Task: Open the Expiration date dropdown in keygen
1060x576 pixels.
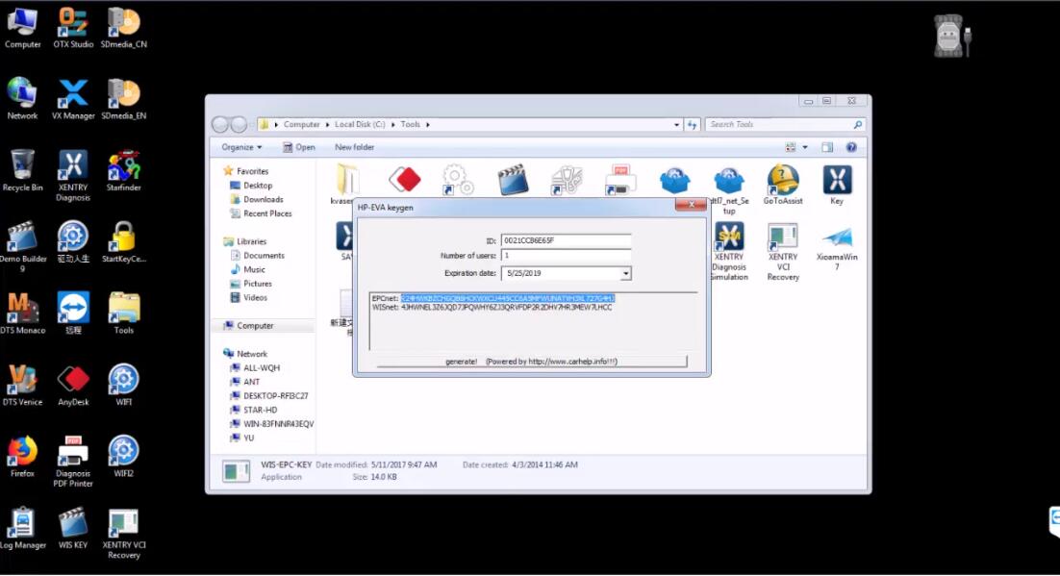Action: tap(626, 273)
